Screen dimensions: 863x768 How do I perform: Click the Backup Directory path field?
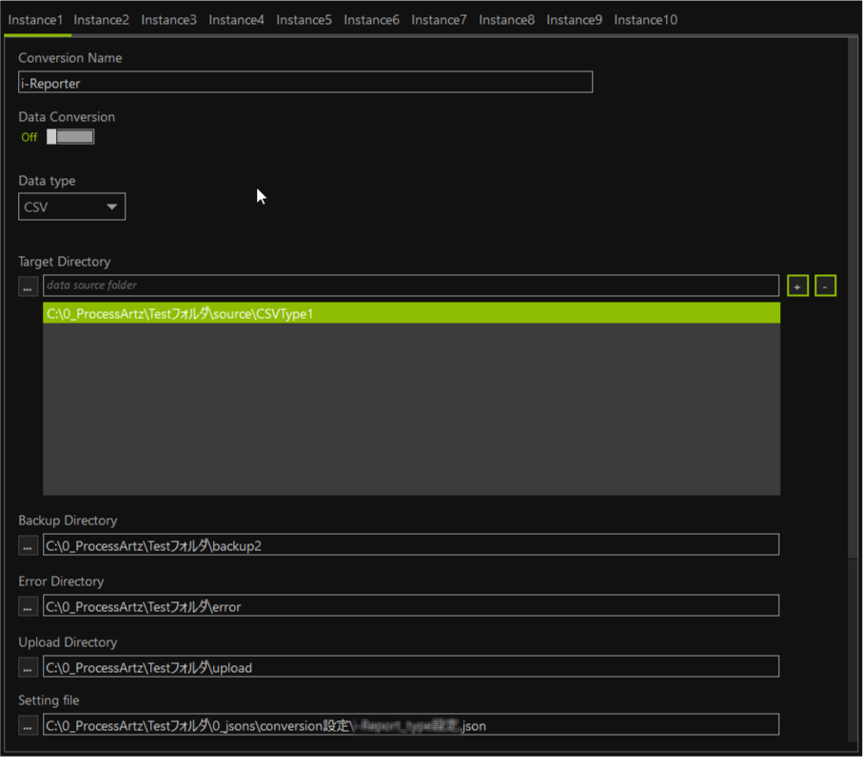point(410,545)
